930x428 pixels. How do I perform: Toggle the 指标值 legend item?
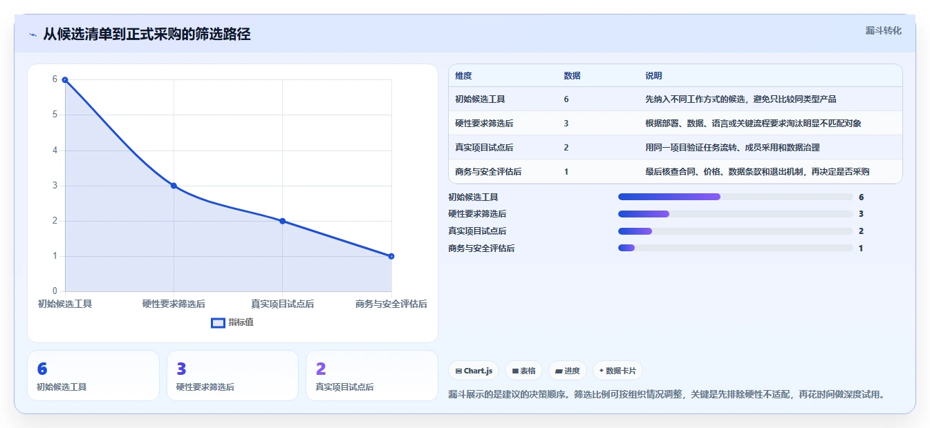[x=232, y=322]
